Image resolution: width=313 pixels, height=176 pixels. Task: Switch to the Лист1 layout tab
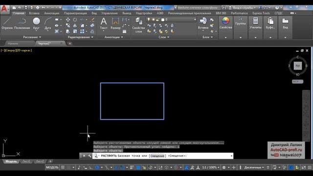26,161
